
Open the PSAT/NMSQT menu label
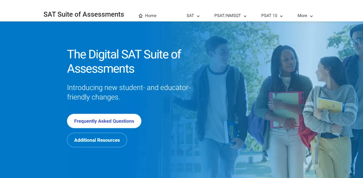[x=228, y=16]
